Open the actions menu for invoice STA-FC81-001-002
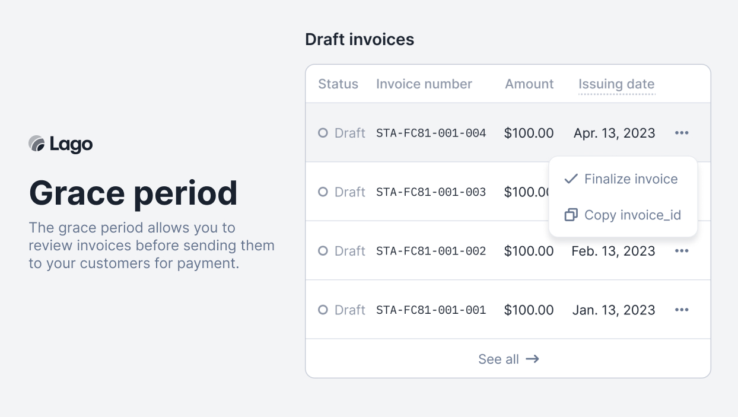 coord(682,250)
